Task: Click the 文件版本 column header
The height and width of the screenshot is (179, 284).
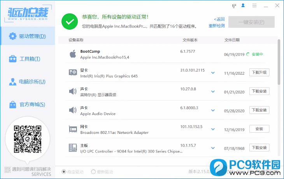Action: point(190,40)
